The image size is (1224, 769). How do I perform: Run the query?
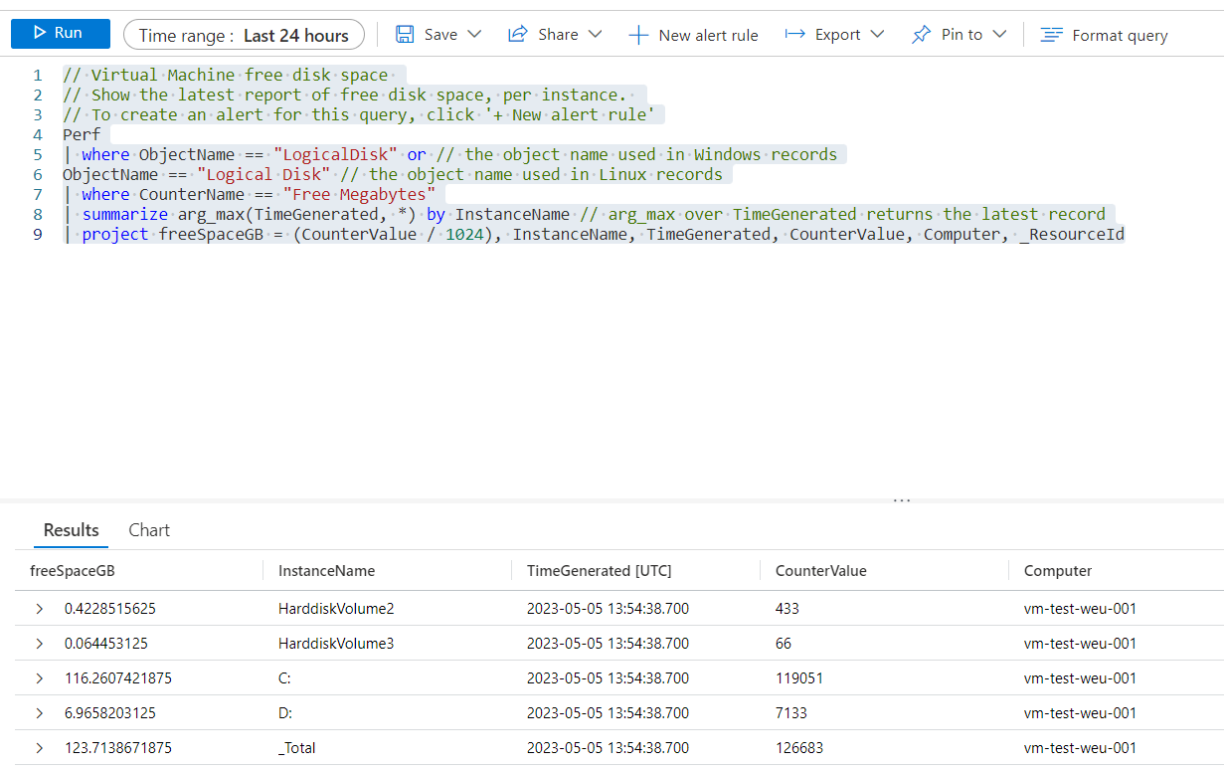pyautogui.click(x=60, y=33)
